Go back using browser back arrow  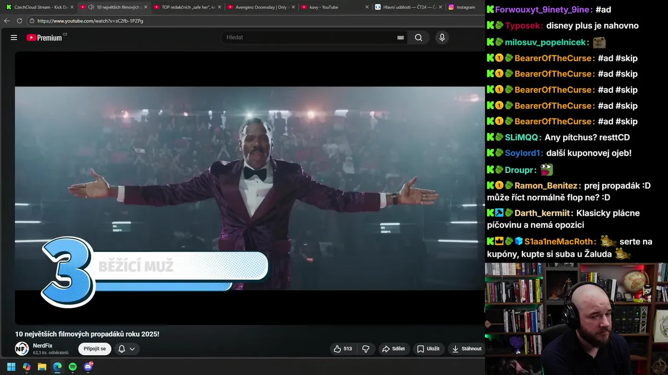tap(7, 21)
